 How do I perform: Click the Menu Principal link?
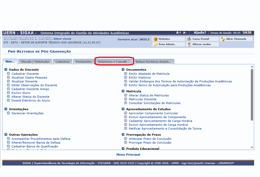(x=128, y=155)
